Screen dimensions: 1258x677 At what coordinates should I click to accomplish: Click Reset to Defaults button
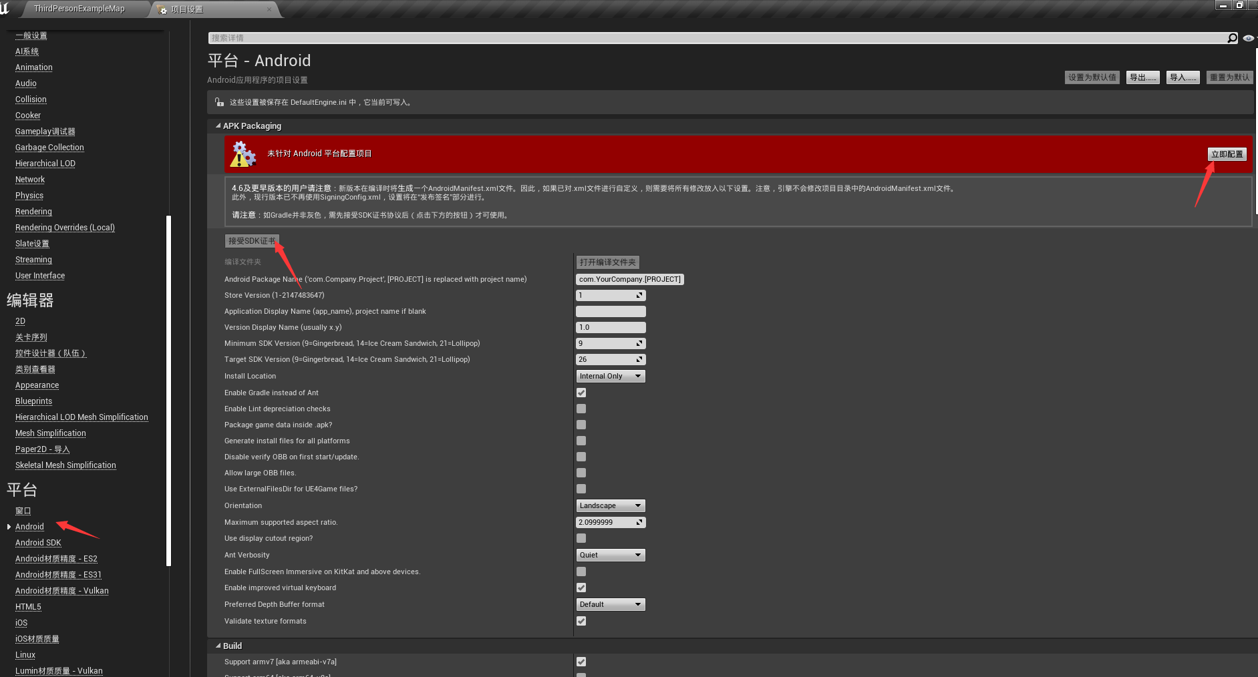coord(1229,77)
